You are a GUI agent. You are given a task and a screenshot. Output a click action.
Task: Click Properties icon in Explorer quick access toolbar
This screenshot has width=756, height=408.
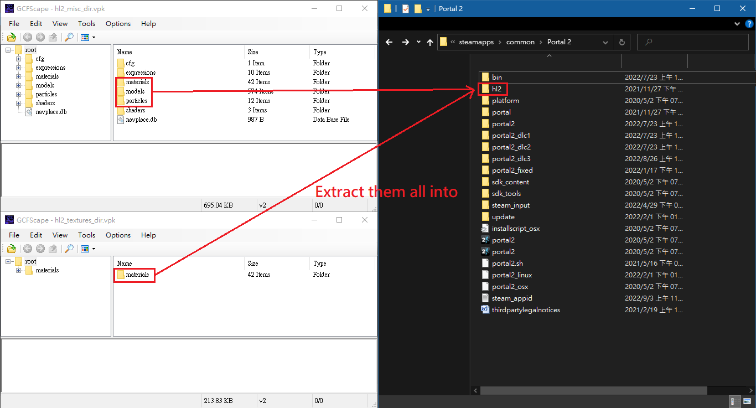(x=406, y=8)
